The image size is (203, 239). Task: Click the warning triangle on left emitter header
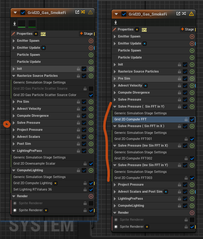tap(90, 12)
